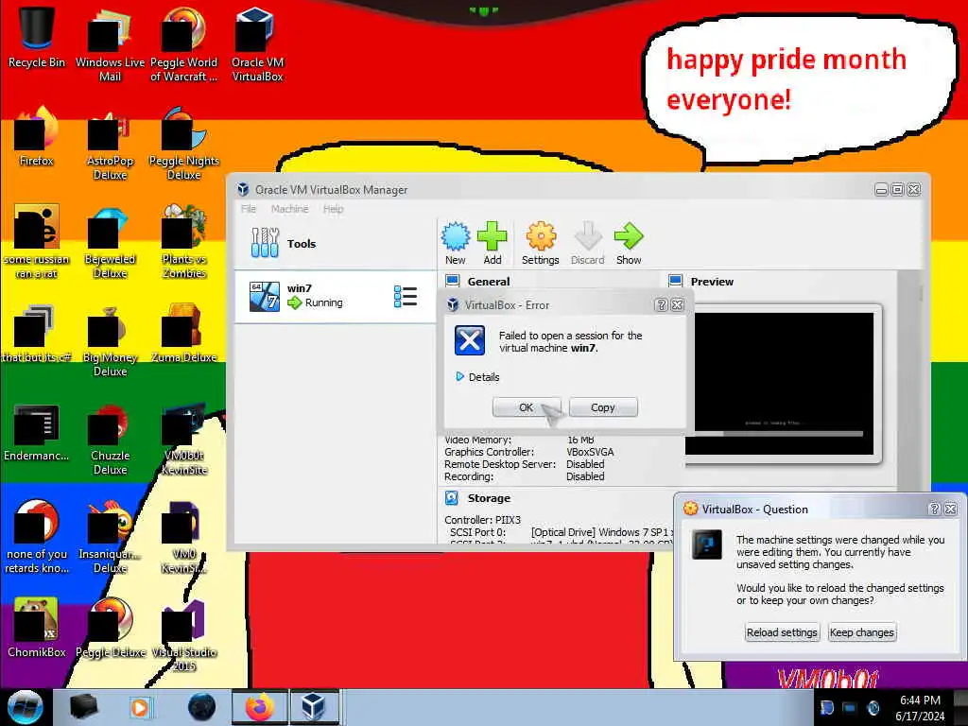Open Oracle VM VirtualBox desktop icon
968x726 pixels.
[257, 44]
